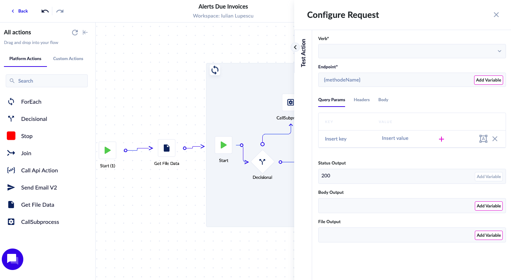Click the redo arrow icon
511x280 pixels.
click(x=60, y=11)
